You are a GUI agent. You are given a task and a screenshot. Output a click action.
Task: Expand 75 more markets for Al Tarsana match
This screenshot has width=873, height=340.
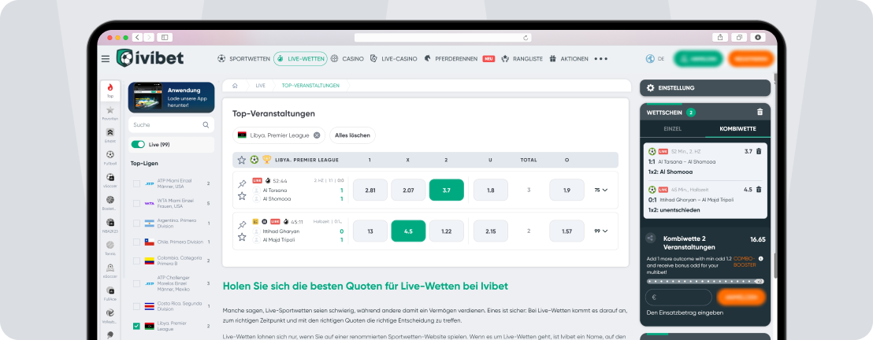[x=600, y=190]
